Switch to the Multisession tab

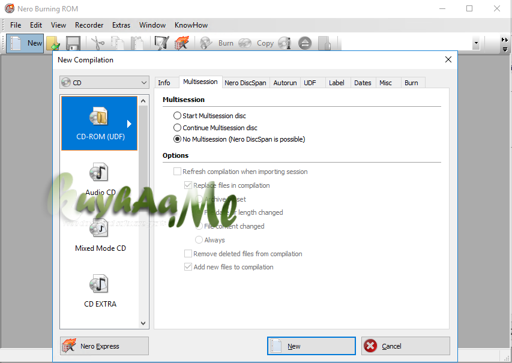click(200, 82)
